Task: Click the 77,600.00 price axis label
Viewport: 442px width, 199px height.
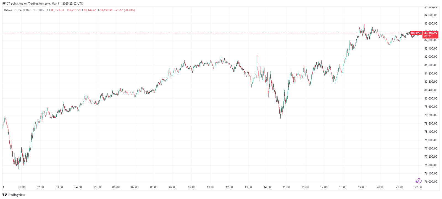Action: coord(431,149)
